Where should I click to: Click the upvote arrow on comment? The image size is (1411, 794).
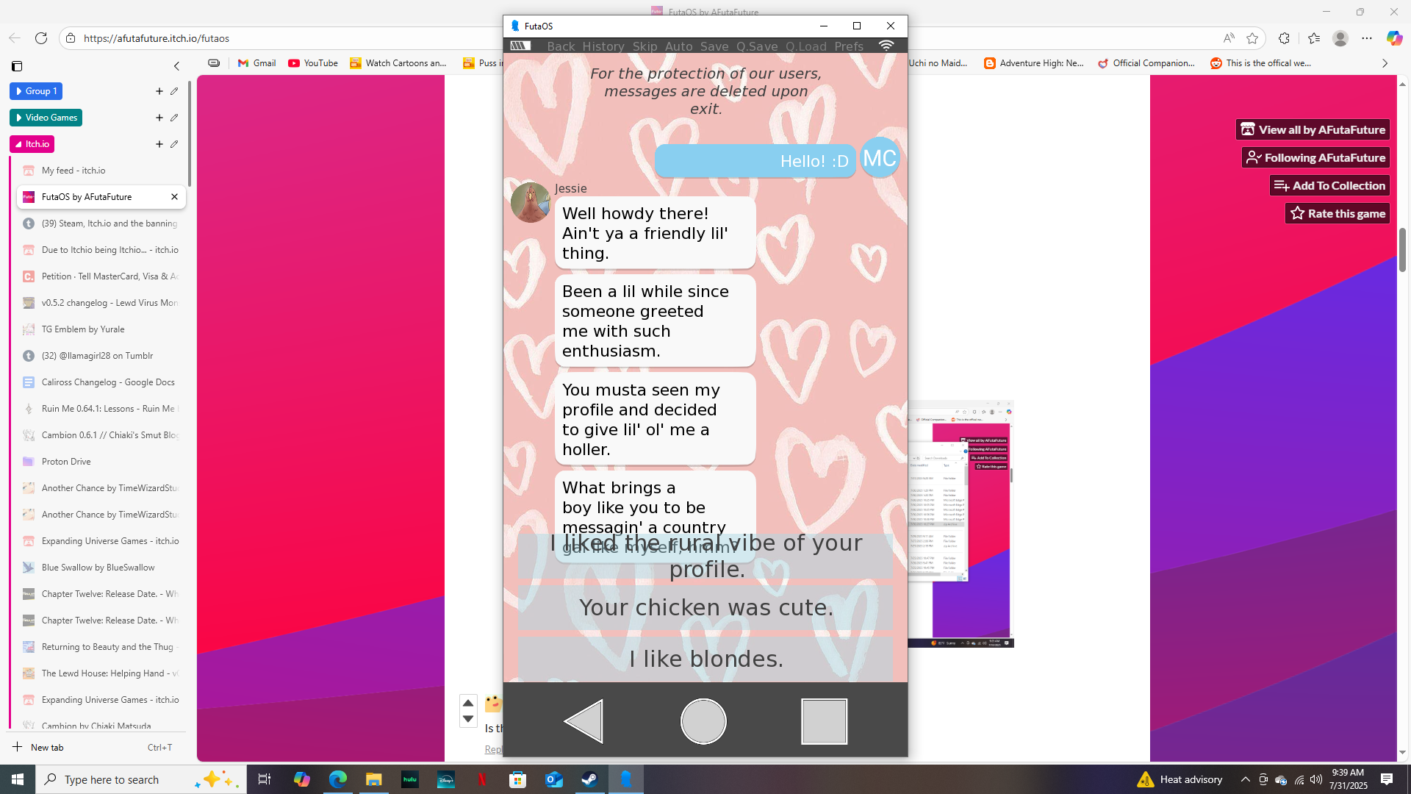468,703
